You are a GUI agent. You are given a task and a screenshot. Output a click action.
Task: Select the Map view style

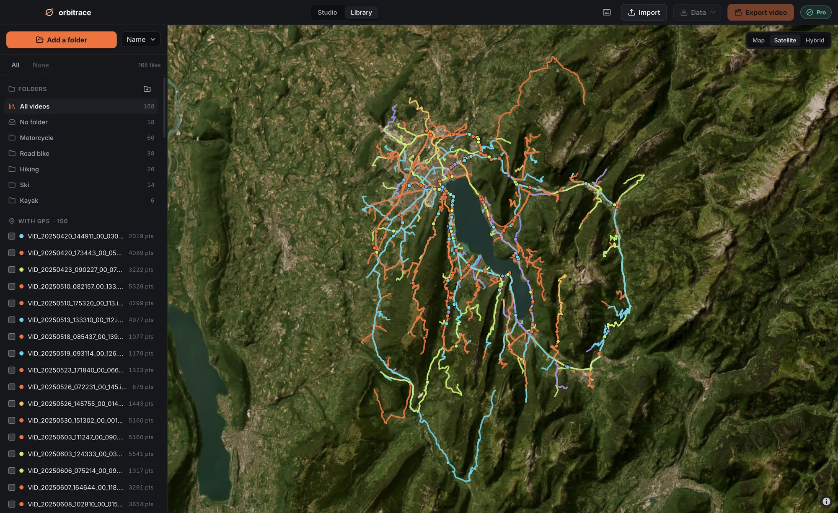758,40
